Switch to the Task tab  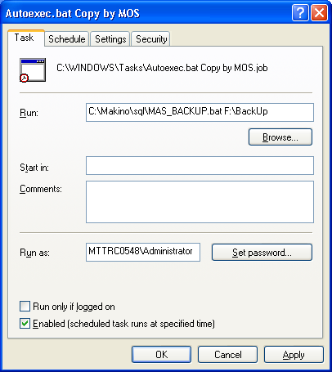26,38
